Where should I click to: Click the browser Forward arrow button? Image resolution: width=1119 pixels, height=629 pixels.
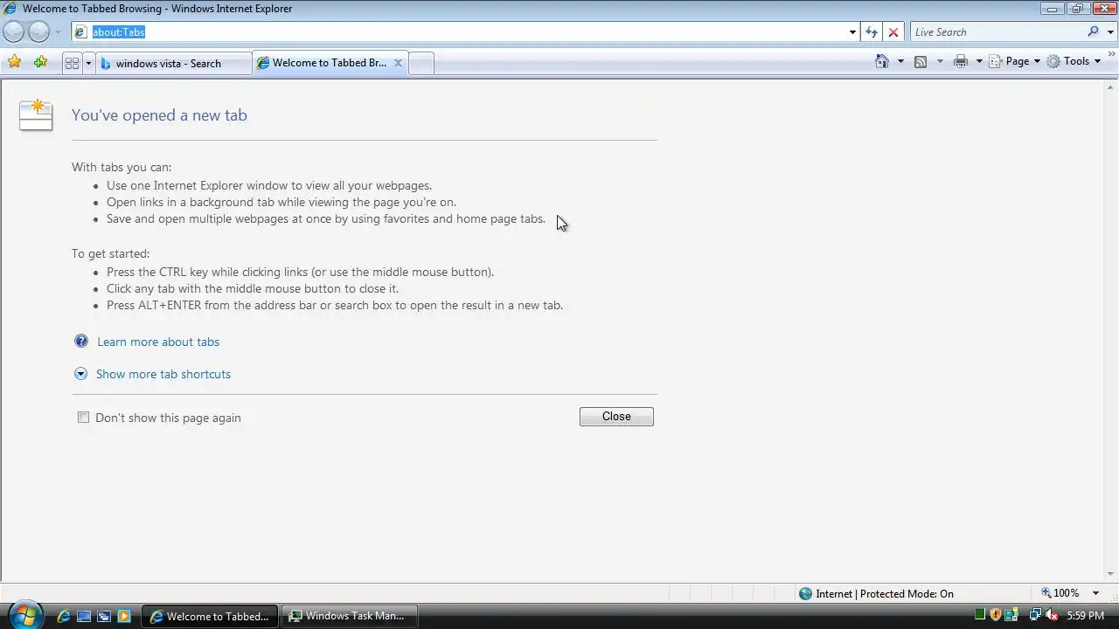[38, 32]
